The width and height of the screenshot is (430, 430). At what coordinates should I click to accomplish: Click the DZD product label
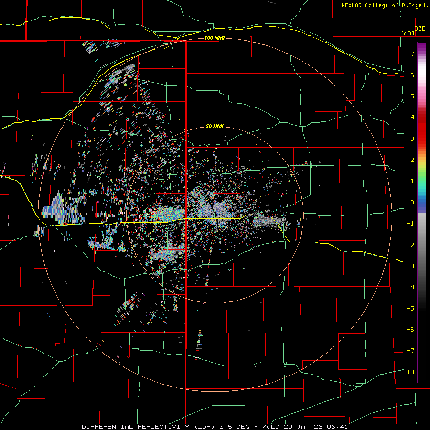[420, 29]
